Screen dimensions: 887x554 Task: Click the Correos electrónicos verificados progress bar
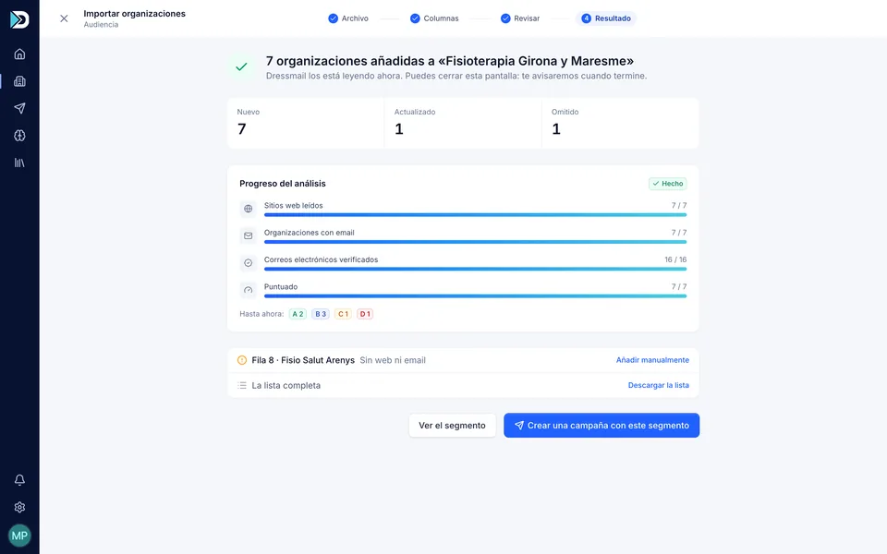pos(475,269)
